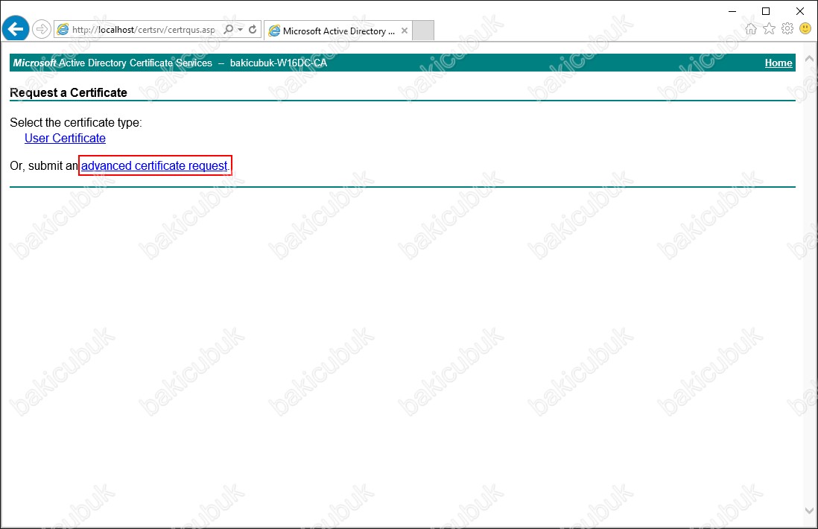Click the 'Select the certificate type:' text
The image size is (818, 529).
pos(76,123)
